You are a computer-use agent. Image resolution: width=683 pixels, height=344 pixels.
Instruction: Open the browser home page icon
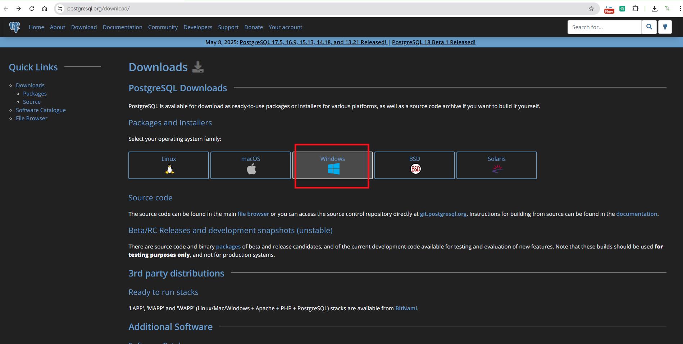(45, 9)
